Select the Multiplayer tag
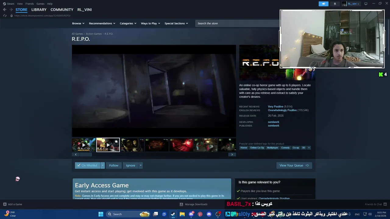 point(272,148)
